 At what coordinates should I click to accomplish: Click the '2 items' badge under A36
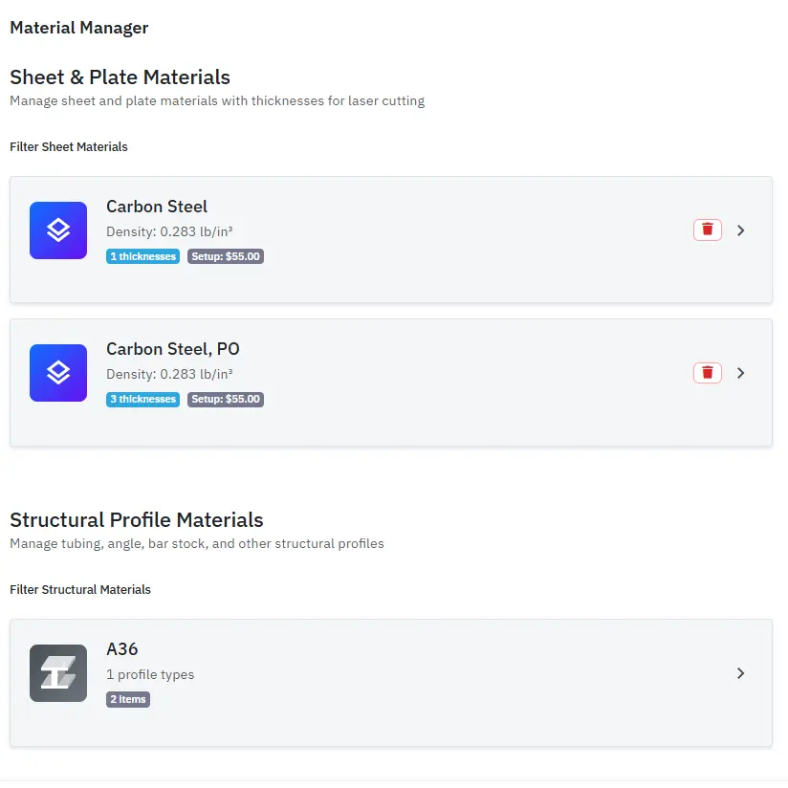pos(128,699)
